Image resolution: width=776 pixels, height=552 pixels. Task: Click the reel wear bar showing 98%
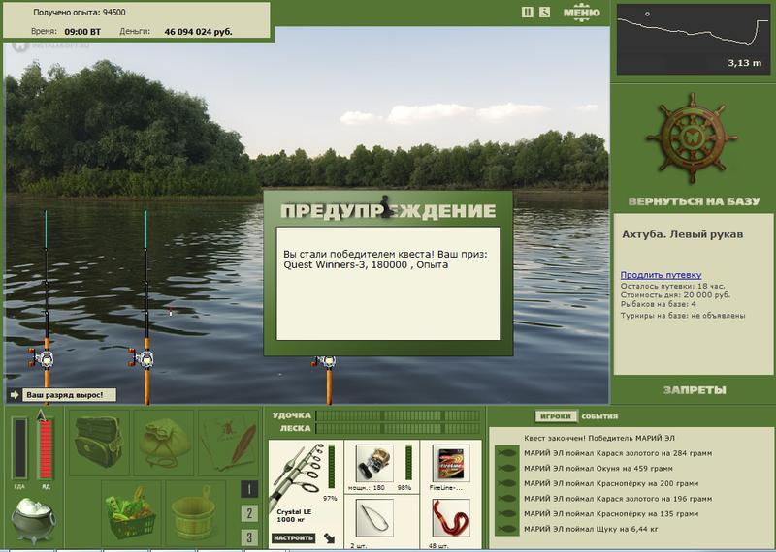(408, 463)
